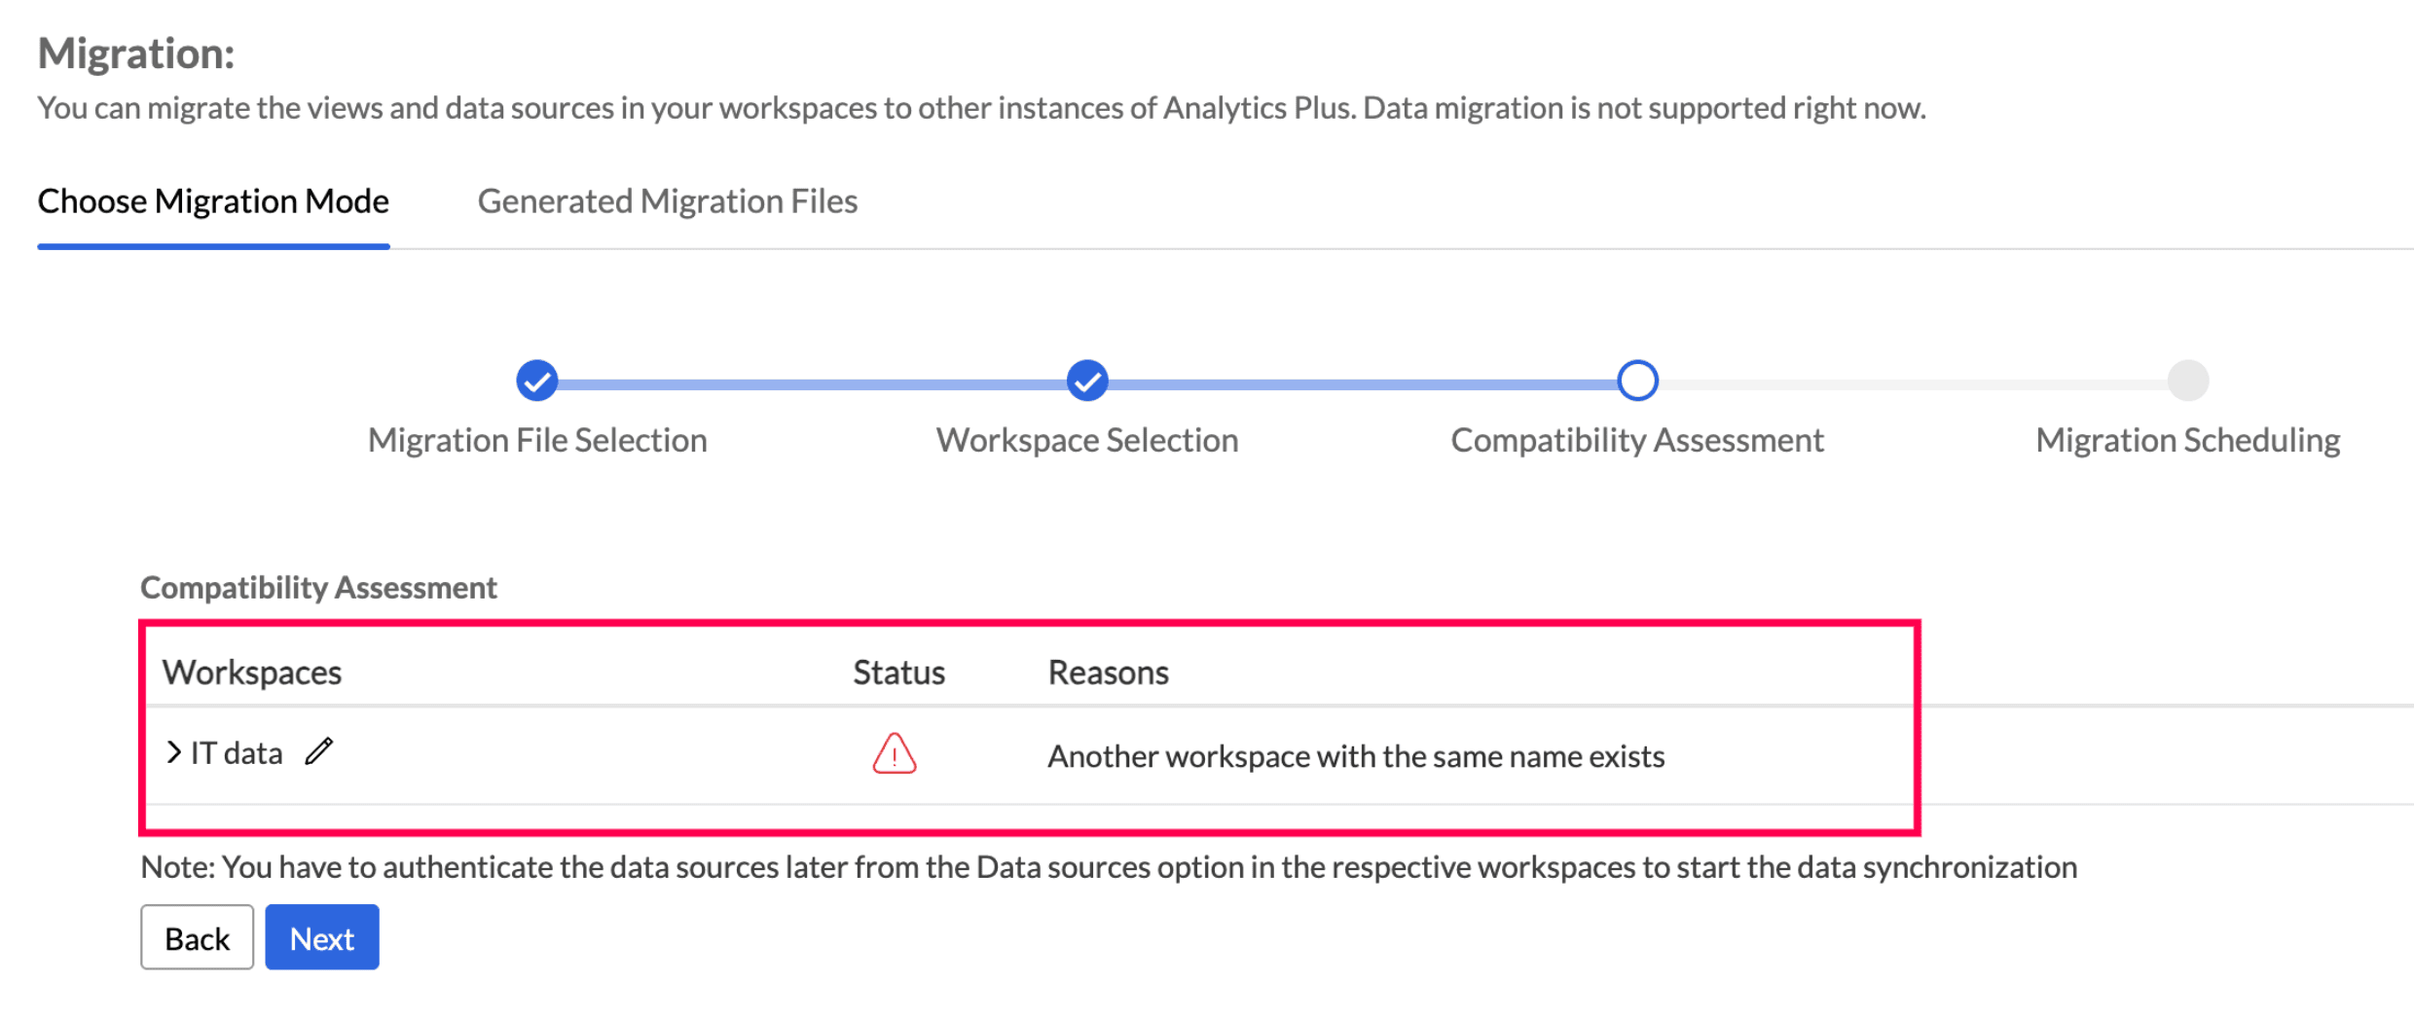
Task: Click the red warning status icon
Action: pyautogui.click(x=894, y=754)
